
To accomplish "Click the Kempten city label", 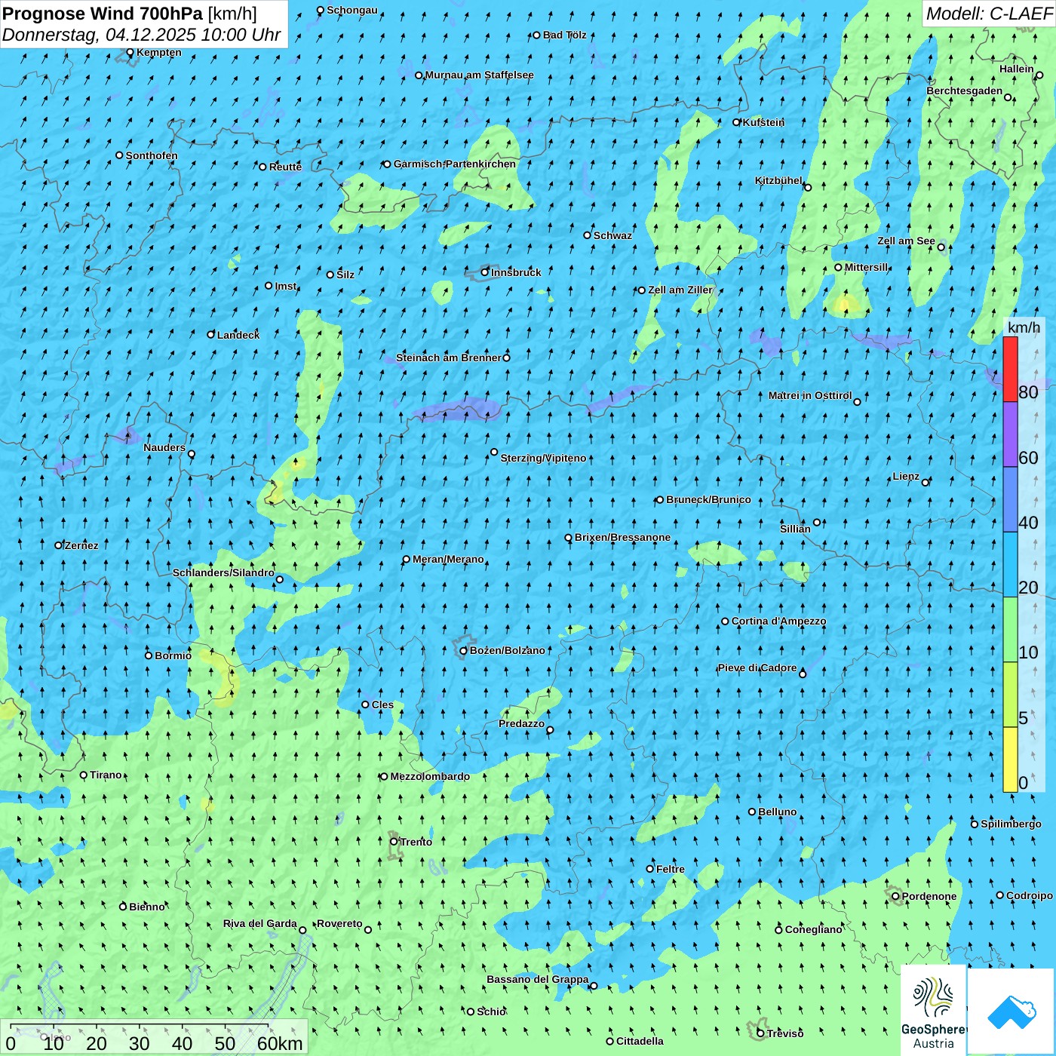I will tap(158, 52).
